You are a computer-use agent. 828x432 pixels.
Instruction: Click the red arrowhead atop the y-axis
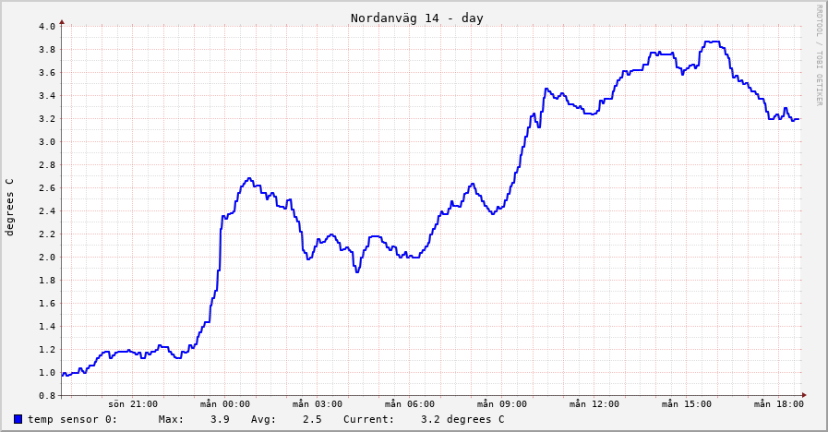62,21
